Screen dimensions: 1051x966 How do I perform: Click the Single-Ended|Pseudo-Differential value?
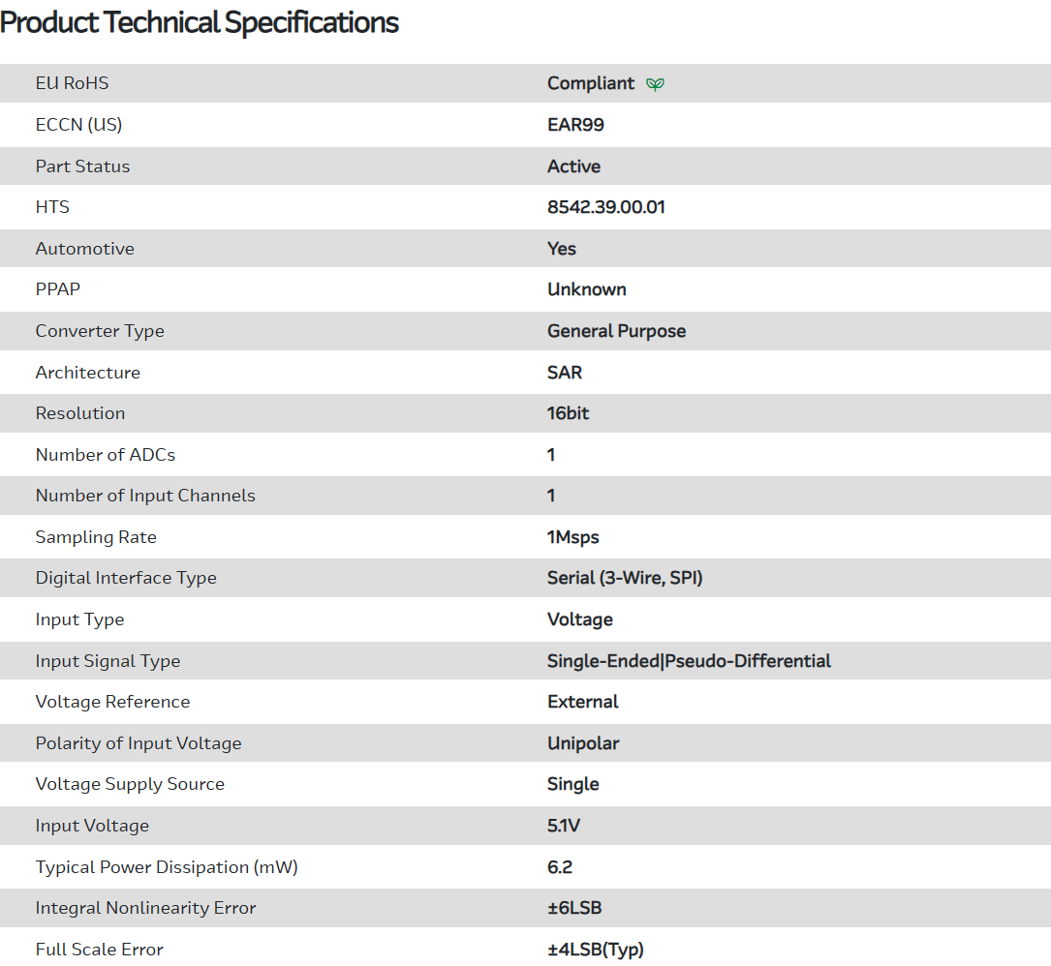click(689, 661)
